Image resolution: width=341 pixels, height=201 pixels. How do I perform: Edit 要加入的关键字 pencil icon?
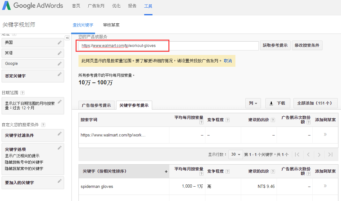(x=59, y=181)
